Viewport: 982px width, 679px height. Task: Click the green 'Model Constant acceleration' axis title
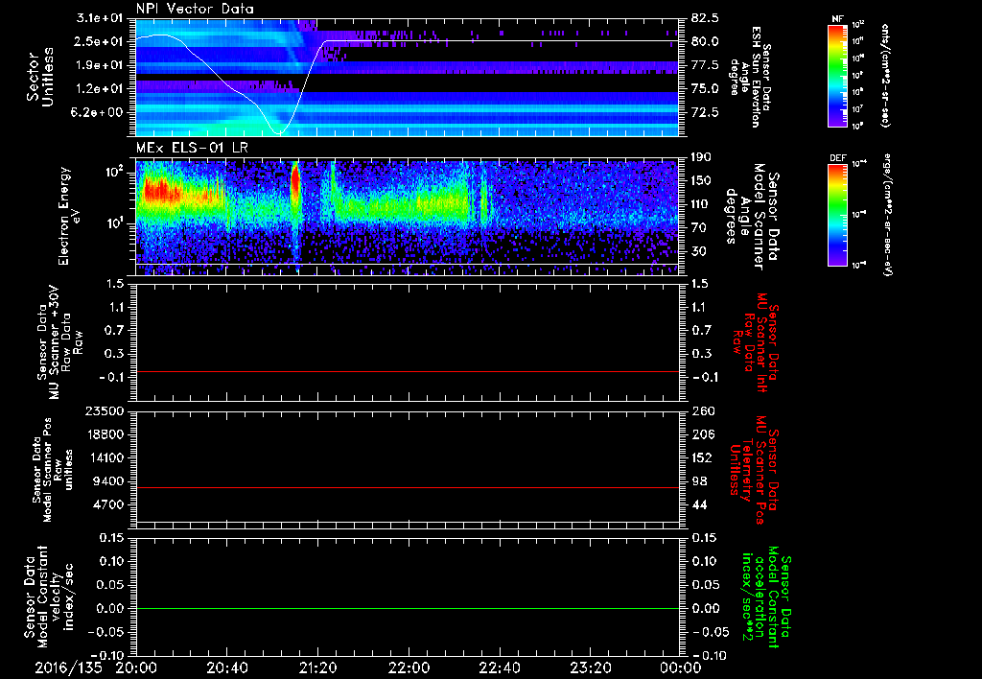(766, 595)
